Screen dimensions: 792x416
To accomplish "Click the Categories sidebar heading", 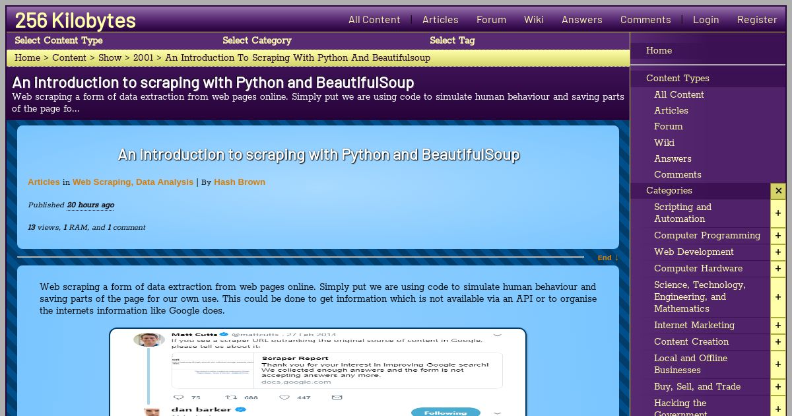I will point(669,191).
